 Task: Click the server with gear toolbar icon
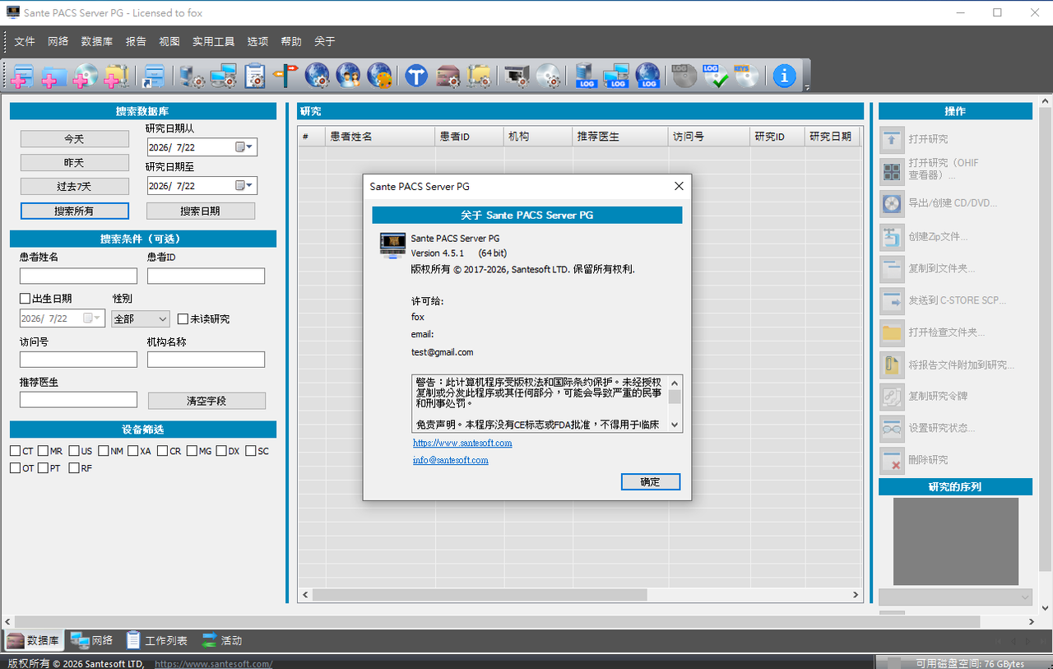[193, 76]
